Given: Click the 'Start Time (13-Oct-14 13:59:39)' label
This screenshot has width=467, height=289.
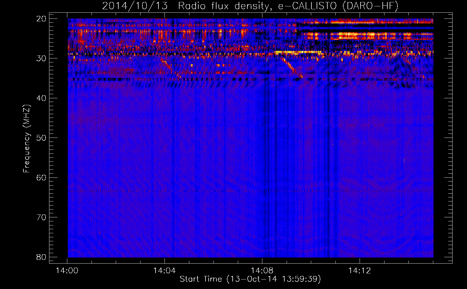Looking at the screenshot, I should click(250, 279).
